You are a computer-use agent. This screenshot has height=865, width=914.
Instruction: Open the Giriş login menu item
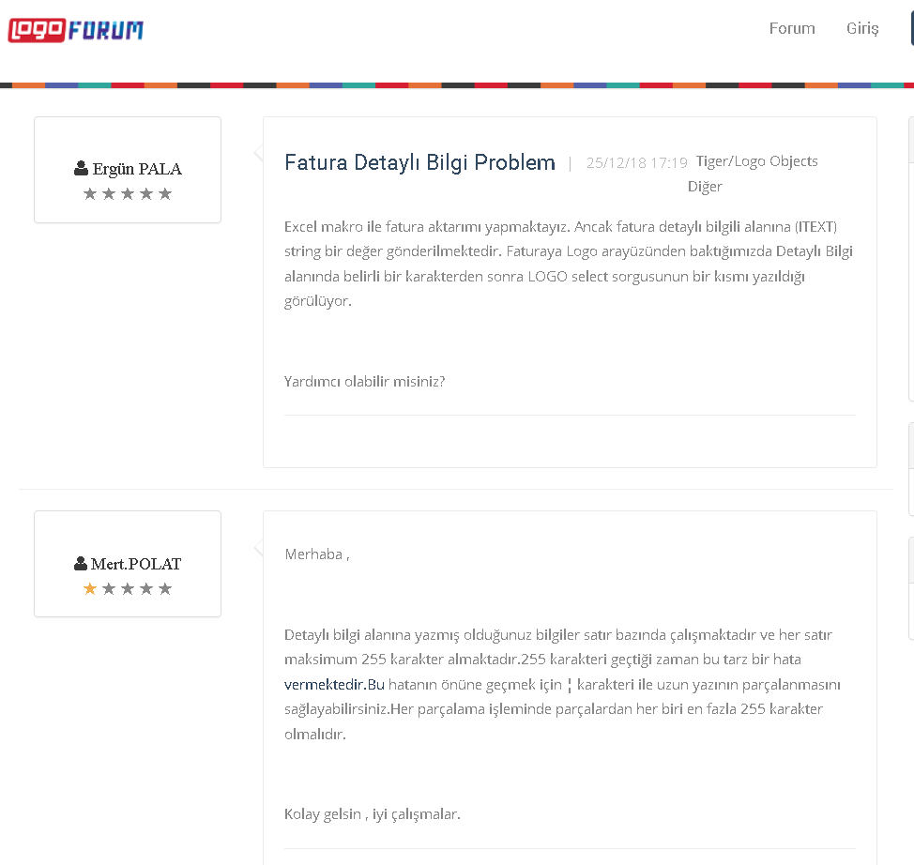click(x=862, y=28)
